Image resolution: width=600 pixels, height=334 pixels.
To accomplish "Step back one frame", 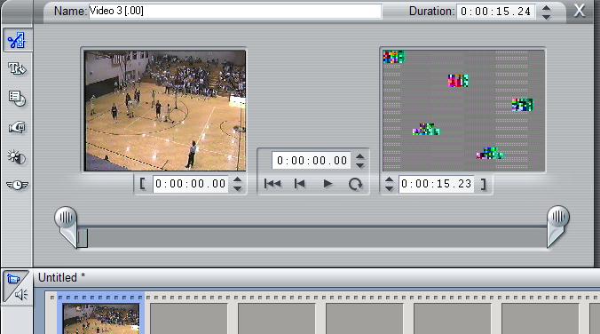I will coord(300,184).
